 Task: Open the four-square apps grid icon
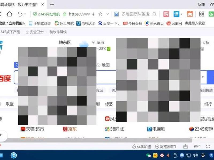point(201,14)
